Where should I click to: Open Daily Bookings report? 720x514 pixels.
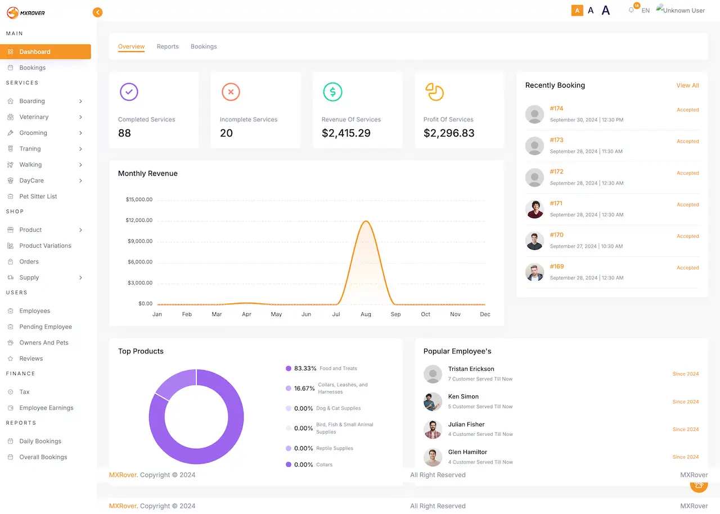click(40, 442)
